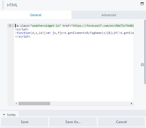Place cursor on the closing script tag line
This screenshot has height=128, width=146.
(x=23, y=36)
